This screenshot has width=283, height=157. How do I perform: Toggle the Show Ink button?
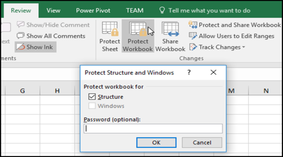pos(35,47)
